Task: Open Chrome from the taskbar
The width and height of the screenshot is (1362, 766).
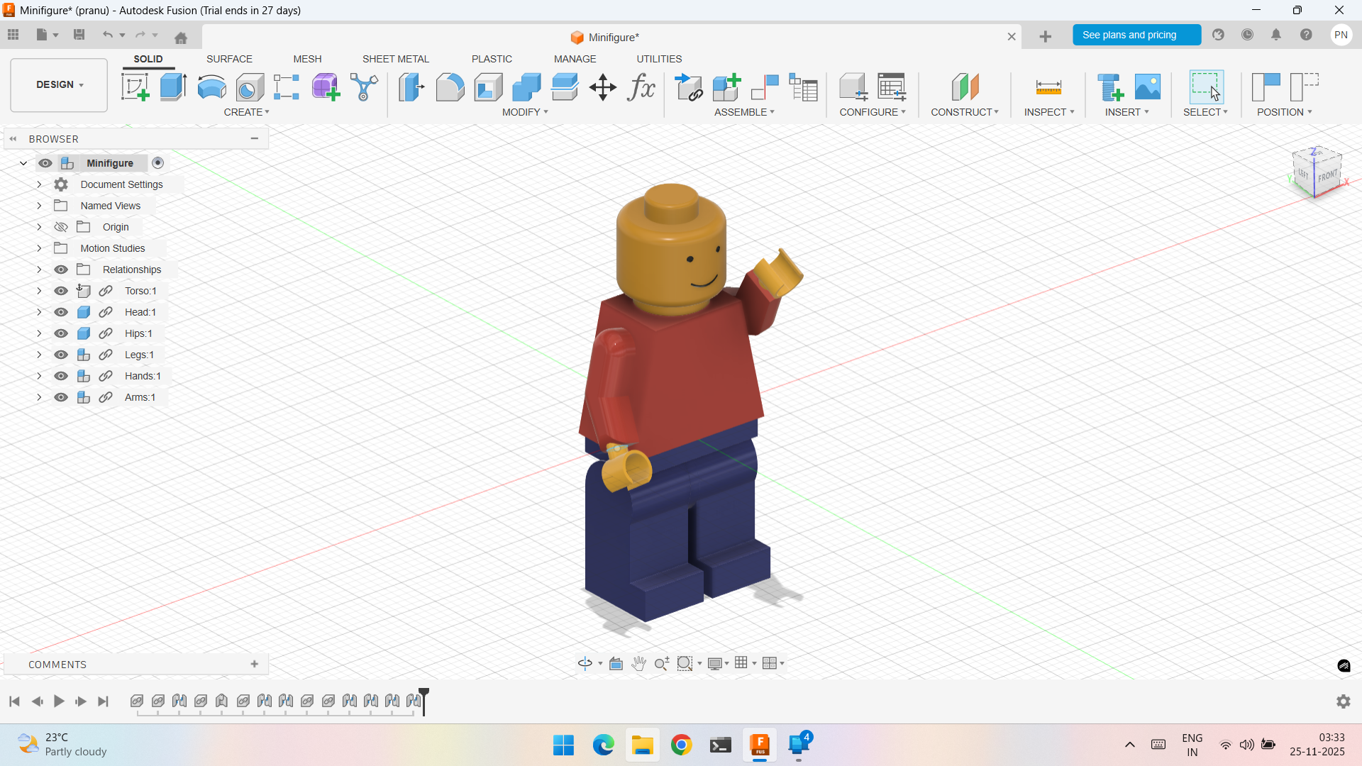Action: 681,745
